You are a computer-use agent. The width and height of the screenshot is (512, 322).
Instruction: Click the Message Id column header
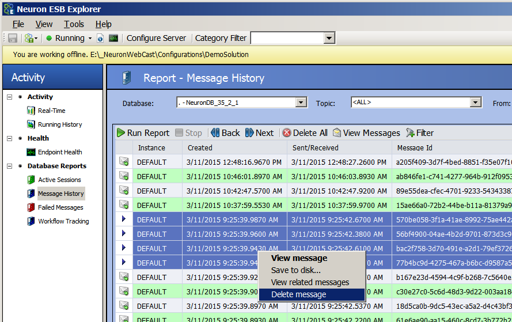pyautogui.click(x=452, y=147)
